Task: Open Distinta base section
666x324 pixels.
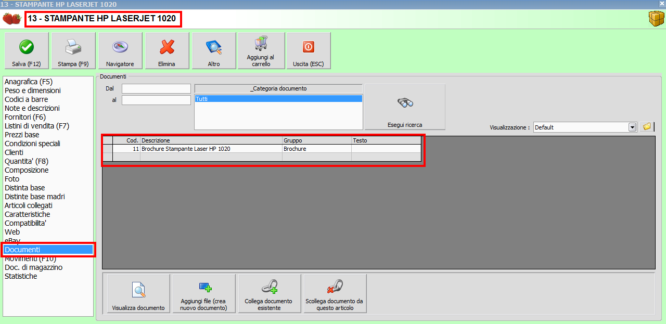Action: [25, 188]
